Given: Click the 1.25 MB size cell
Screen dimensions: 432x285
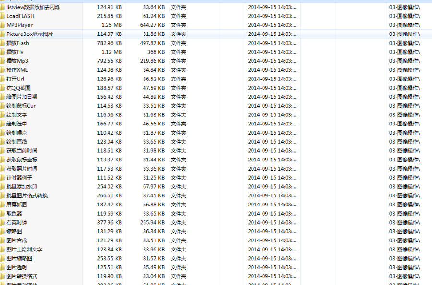Looking at the screenshot, I should 111,25.
